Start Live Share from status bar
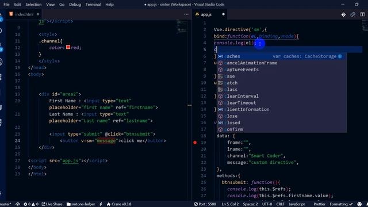 coord(52,204)
